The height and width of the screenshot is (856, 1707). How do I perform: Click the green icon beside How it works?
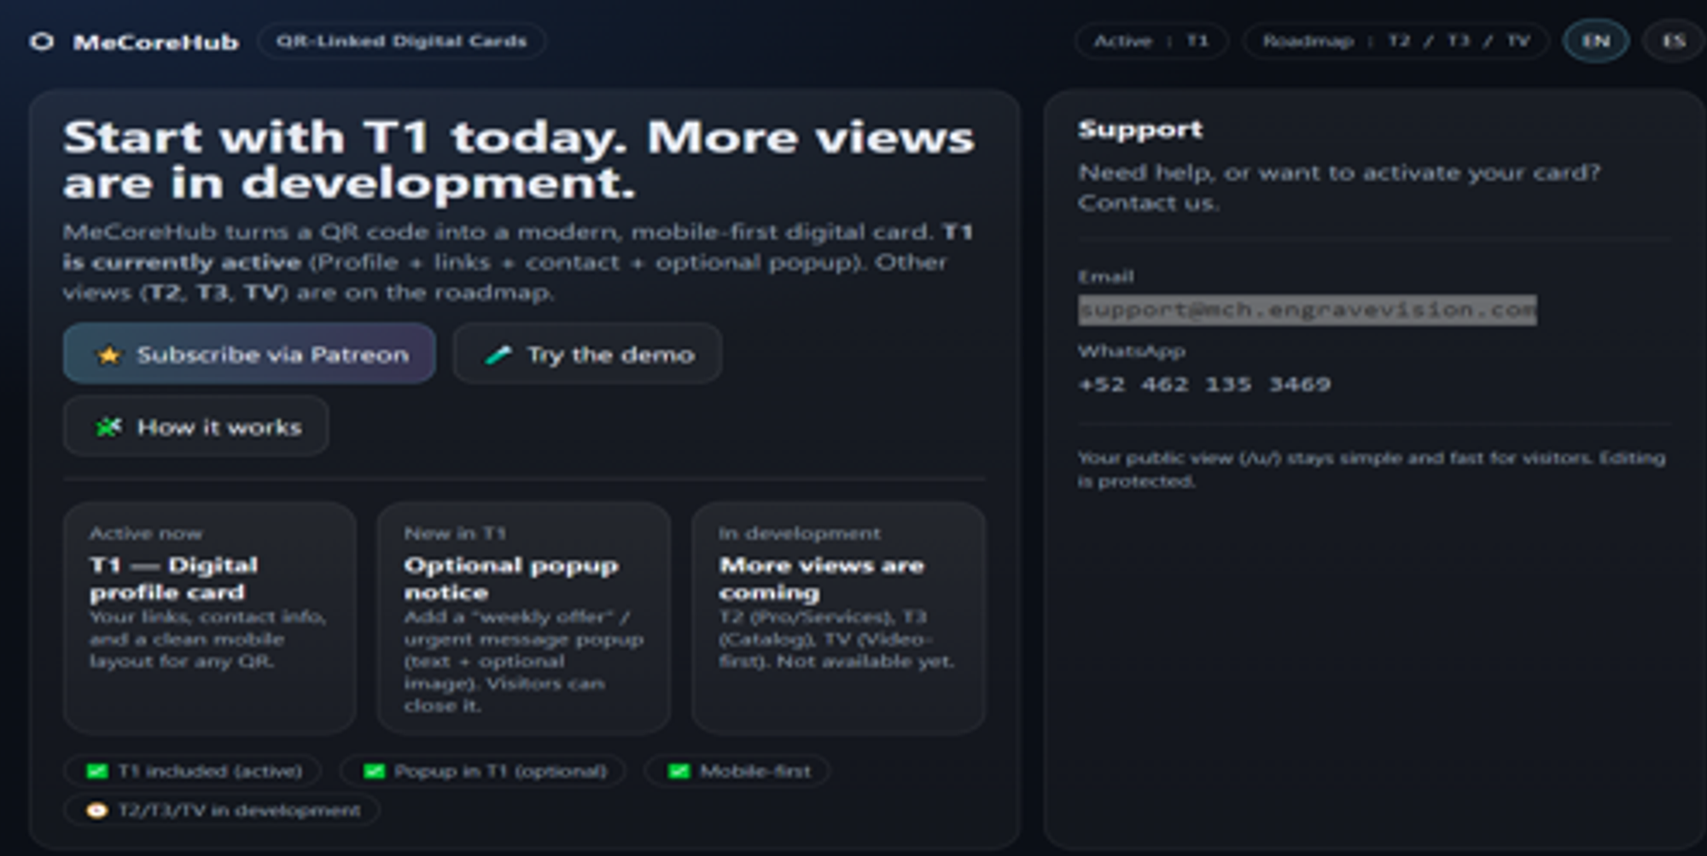coord(108,427)
